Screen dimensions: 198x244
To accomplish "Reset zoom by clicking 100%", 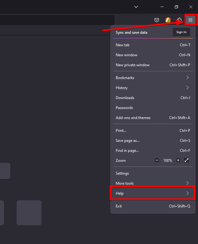I will pos(168,160).
